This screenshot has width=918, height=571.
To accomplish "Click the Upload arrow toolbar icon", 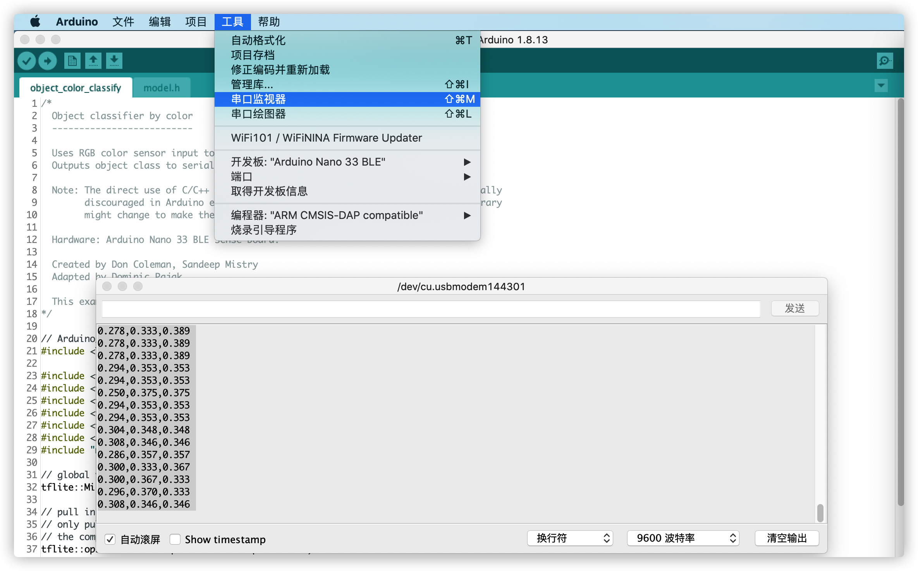I will (48, 61).
